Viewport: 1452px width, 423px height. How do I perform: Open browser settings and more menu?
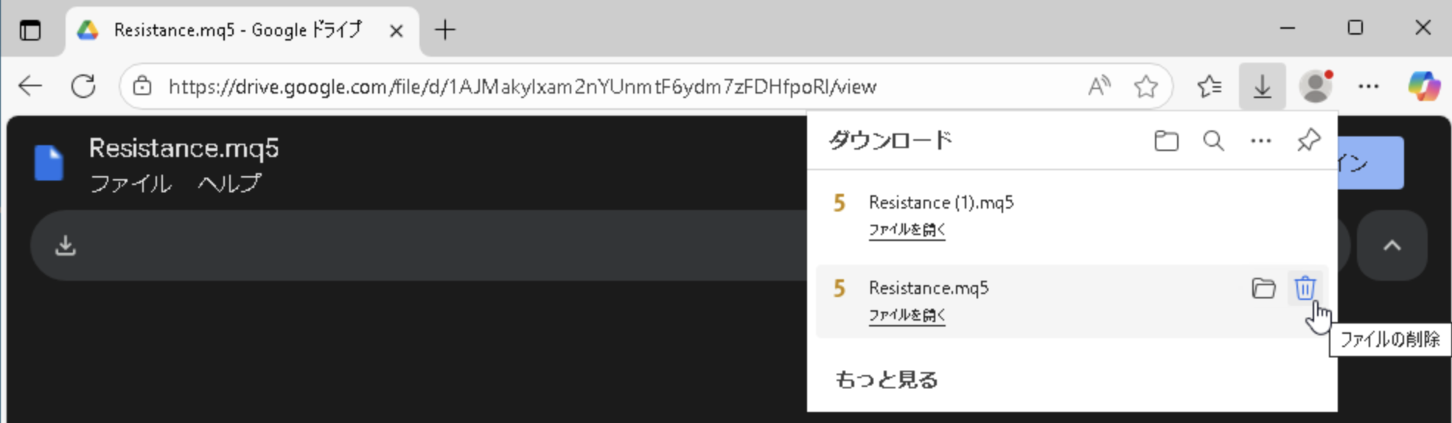click(x=1369, y=87)
